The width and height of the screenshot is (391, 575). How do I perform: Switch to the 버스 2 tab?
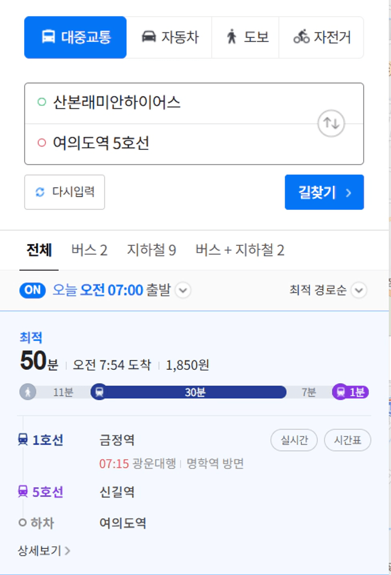89,250
